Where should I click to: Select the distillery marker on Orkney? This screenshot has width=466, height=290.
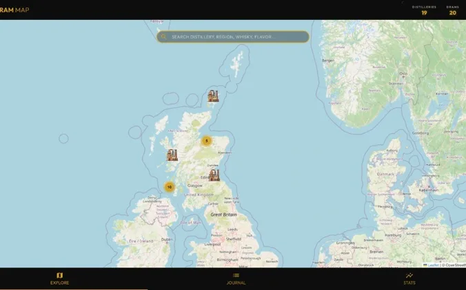click(x=213, y=96)
